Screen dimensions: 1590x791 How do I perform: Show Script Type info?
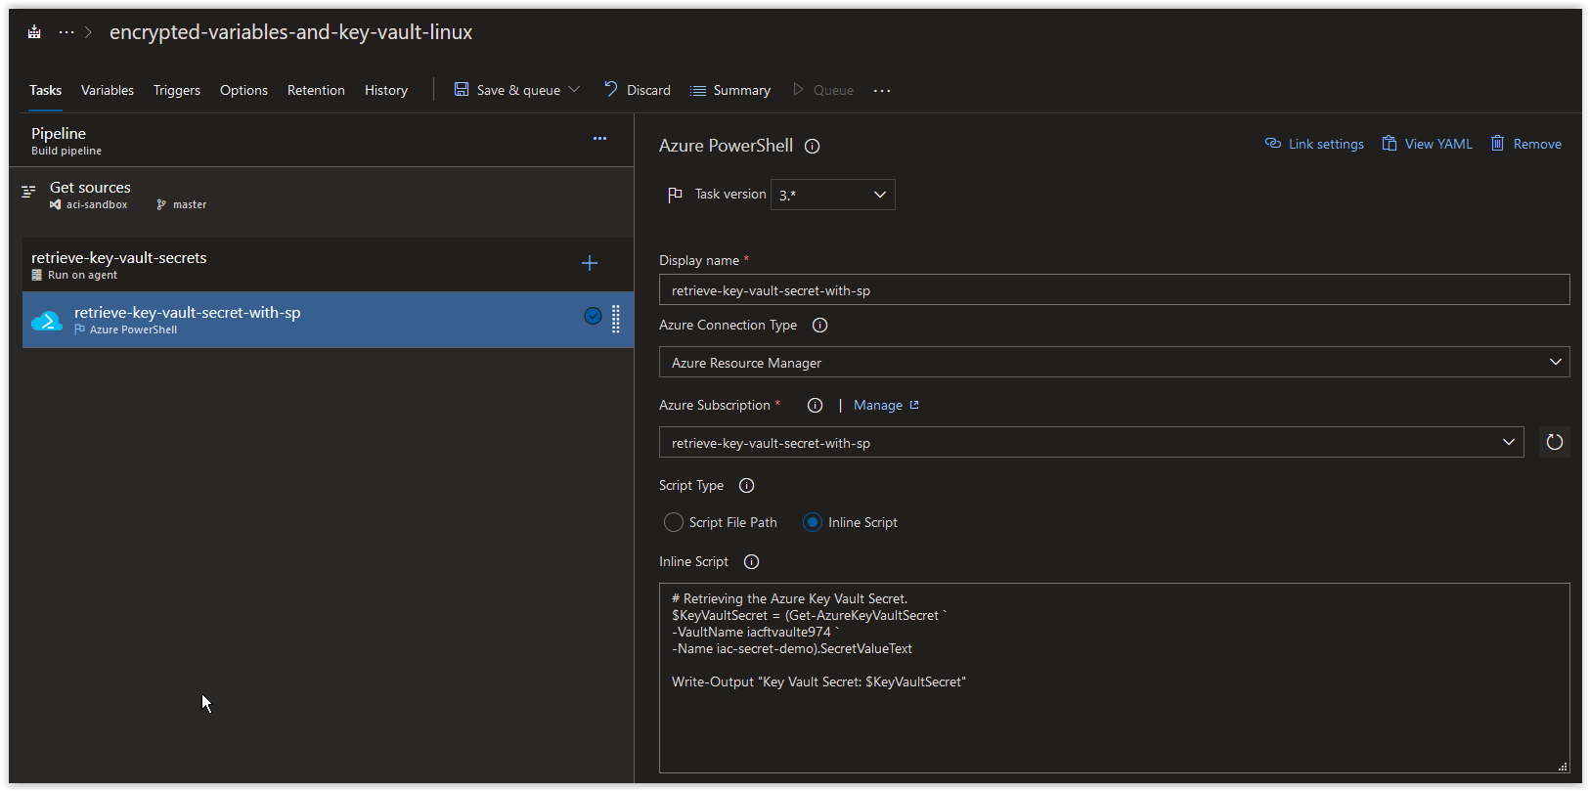click(747, 486)
